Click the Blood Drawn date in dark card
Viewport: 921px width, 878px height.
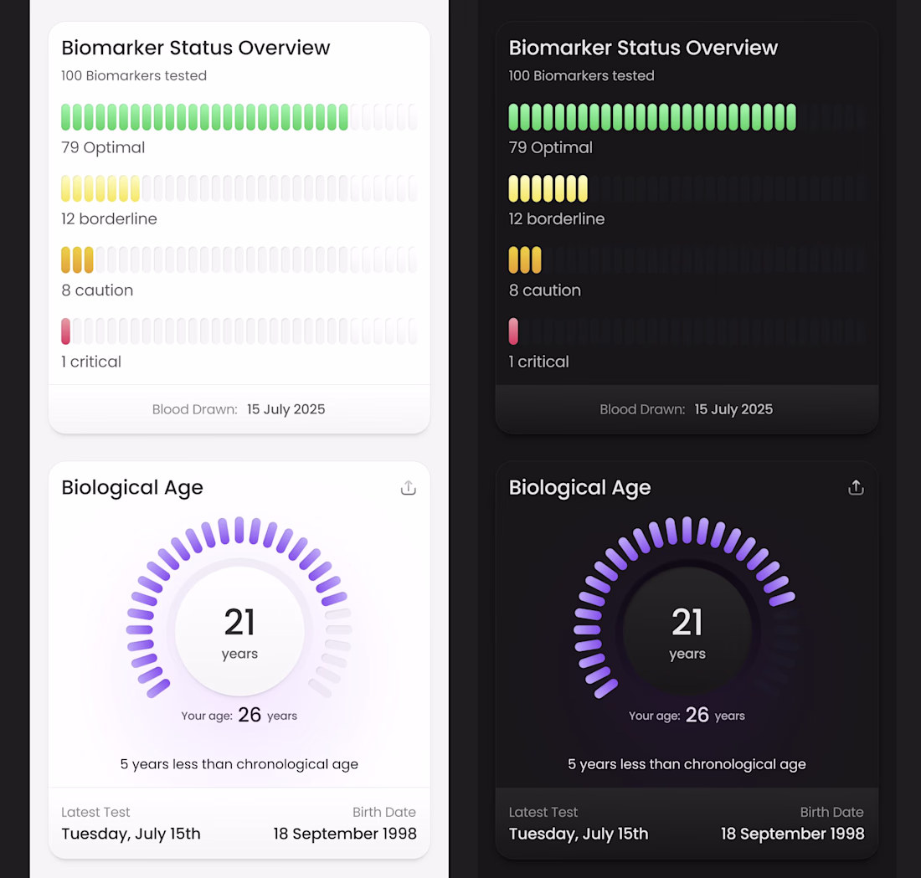tap(733, 409)
